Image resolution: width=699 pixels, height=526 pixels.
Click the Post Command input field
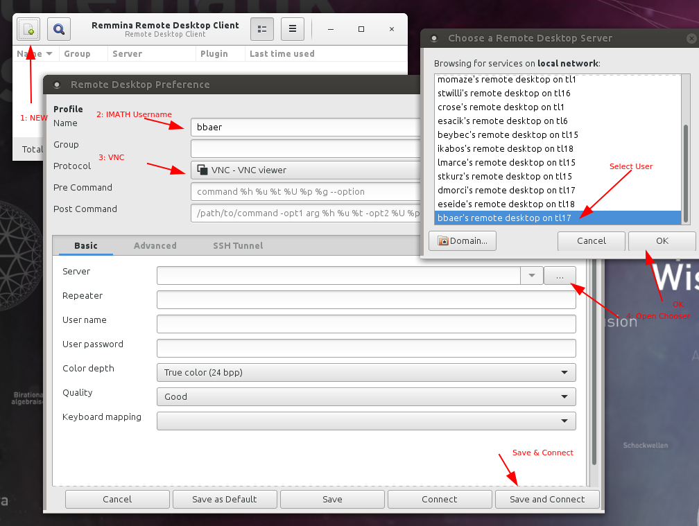point(306,213)
